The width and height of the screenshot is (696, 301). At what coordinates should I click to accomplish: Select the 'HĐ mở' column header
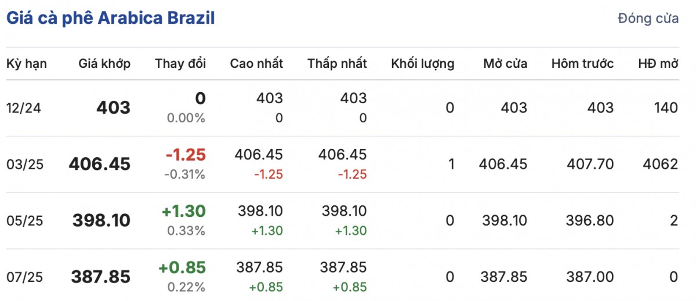(x=658, y=64)
